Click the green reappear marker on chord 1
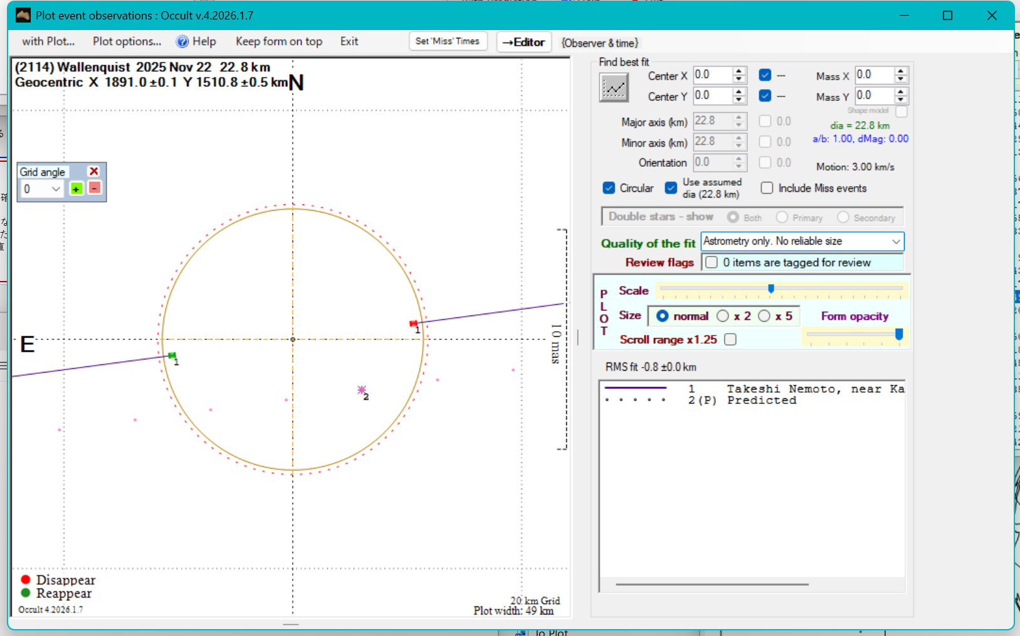Screen dimensions: 1020x636 (x=172, y=356)
